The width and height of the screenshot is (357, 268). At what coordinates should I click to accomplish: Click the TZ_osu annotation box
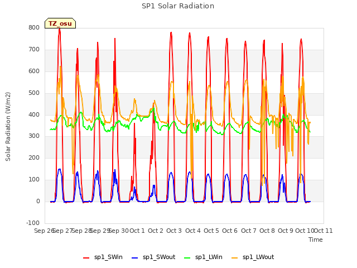point(60,23)
